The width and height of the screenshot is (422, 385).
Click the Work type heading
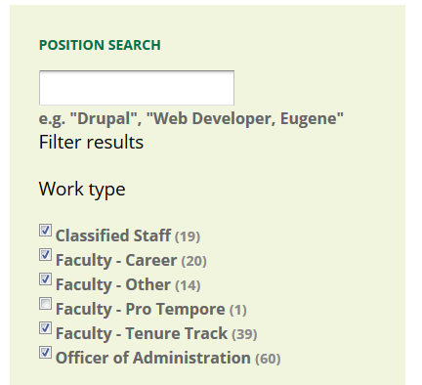(x=82, y=190)
